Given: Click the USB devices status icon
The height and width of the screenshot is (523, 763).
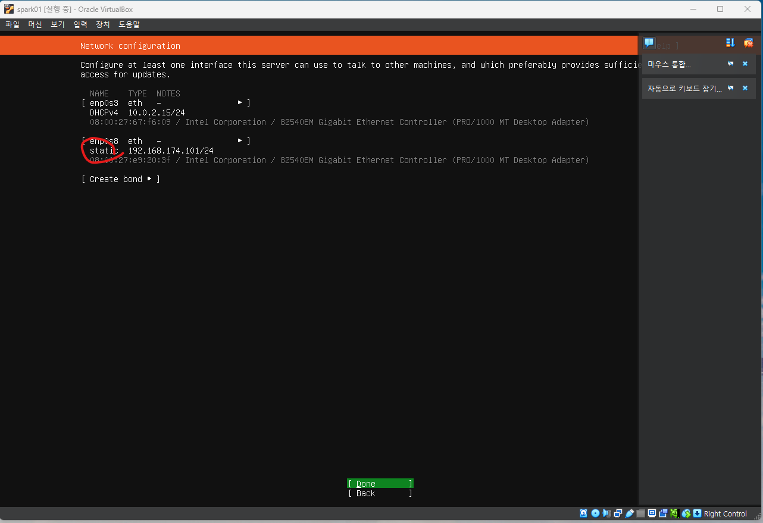Looking at the screenshot, I should point(629,513).
